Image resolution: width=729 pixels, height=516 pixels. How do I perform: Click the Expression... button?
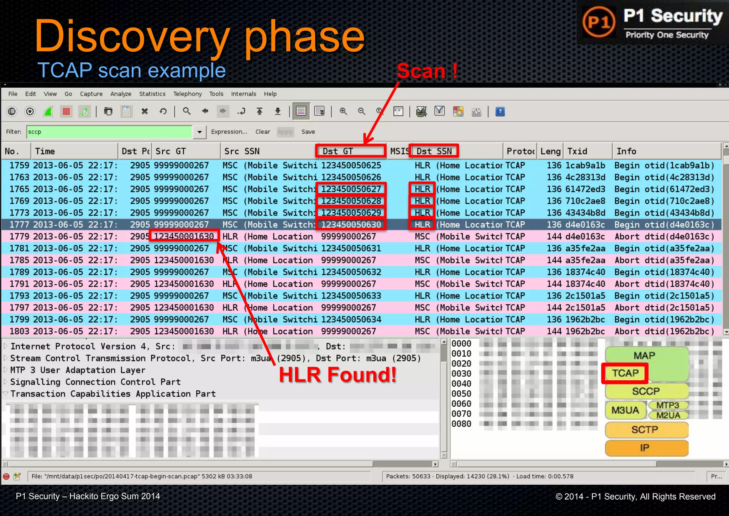[229, 132]
